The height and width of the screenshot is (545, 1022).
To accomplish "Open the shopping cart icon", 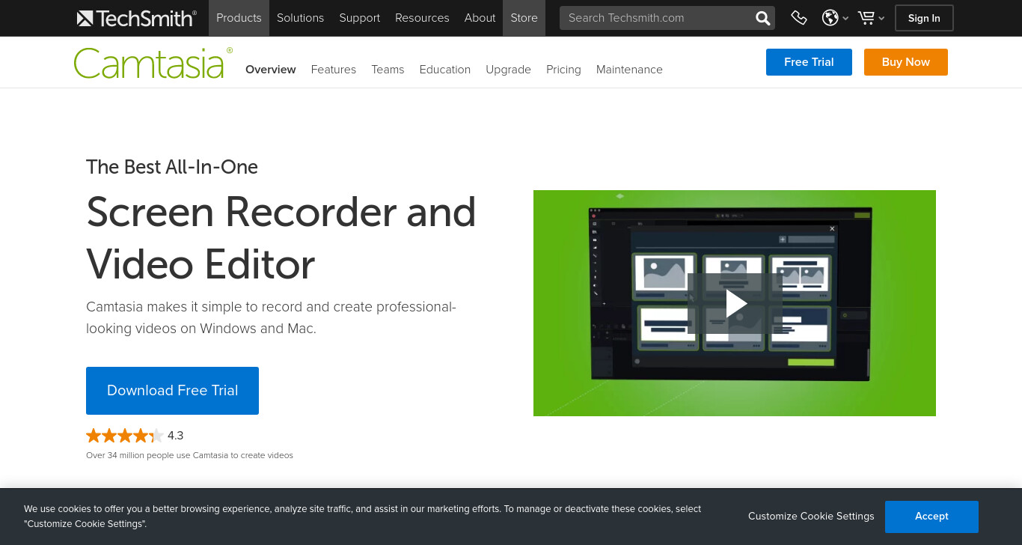I will point(866,18).
